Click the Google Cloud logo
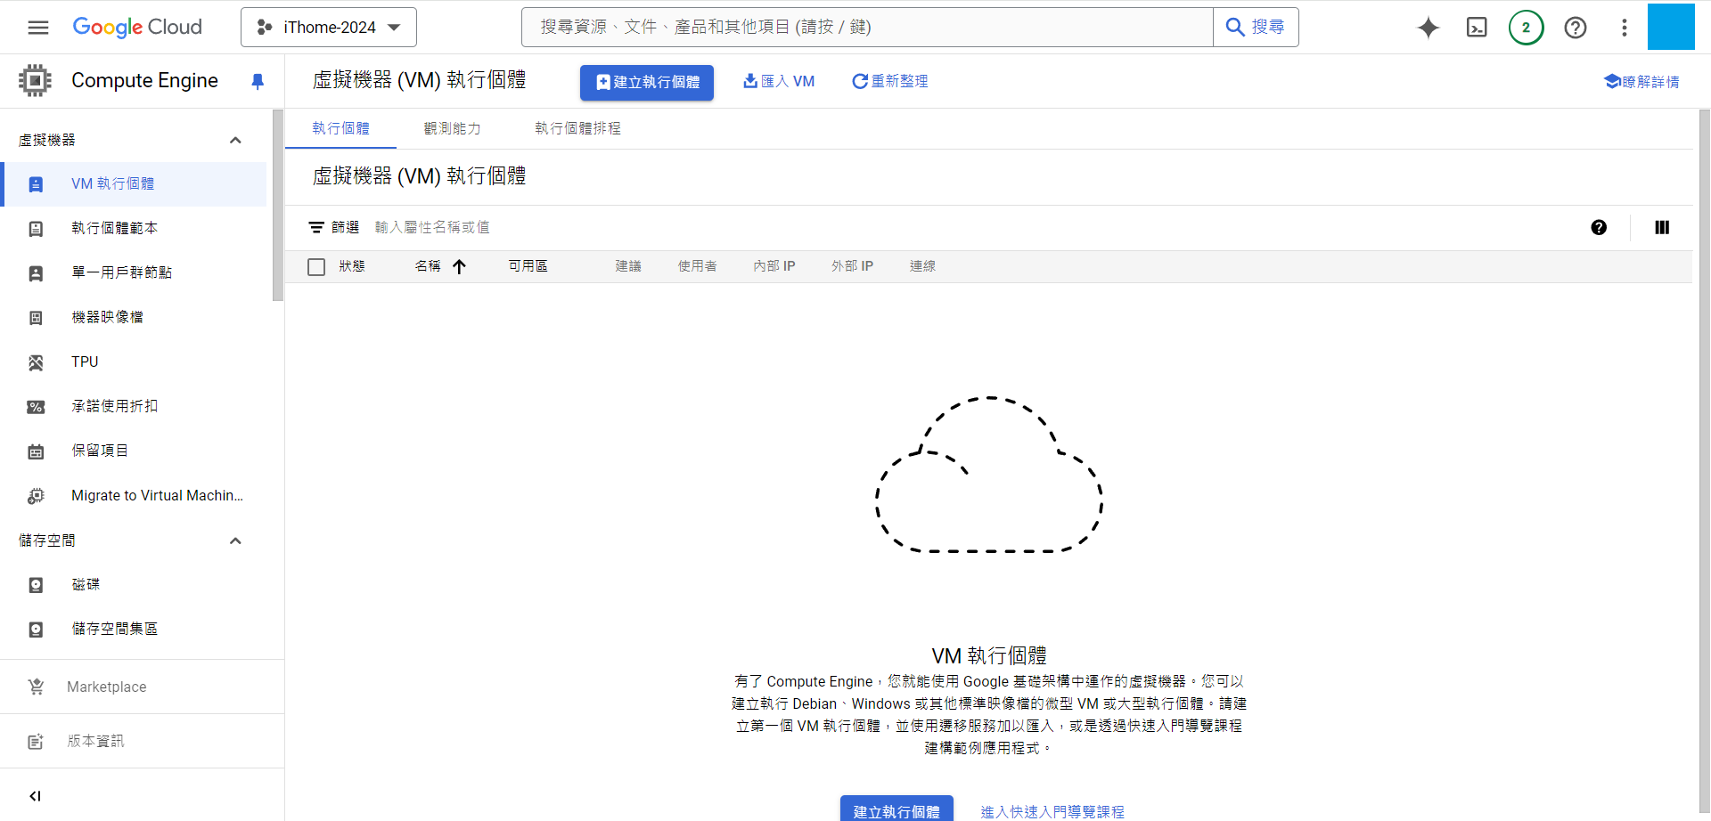Image resolution: width=1711 pixels, height=821 pixels. [137, 28]
